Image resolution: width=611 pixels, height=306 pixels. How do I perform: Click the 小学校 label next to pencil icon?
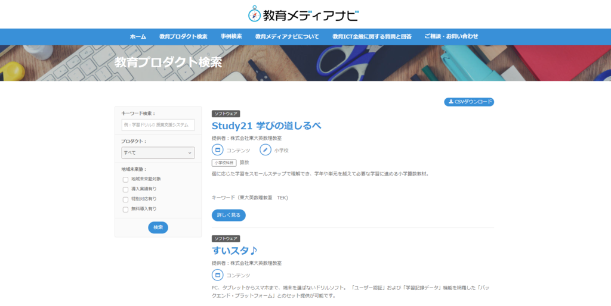click(x=282, y=150)
